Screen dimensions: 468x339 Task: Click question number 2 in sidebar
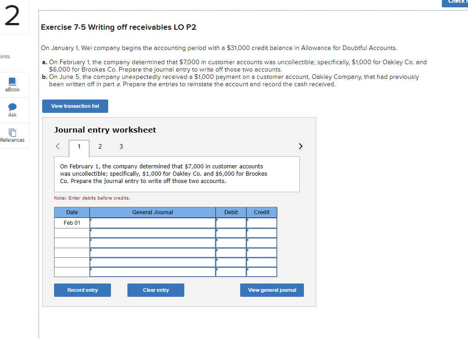tap(12, 17)
